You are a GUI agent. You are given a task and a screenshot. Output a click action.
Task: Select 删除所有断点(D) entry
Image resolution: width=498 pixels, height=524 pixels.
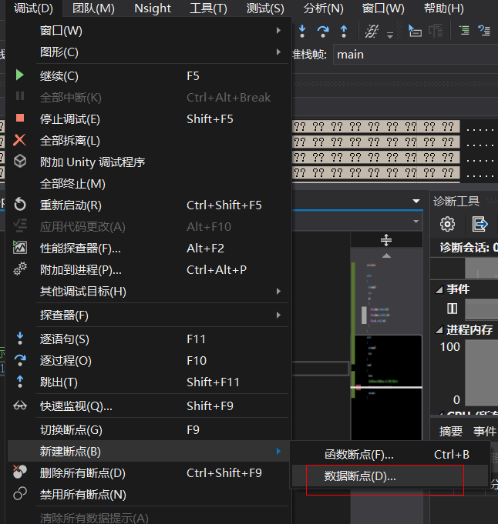pos(148,473)
